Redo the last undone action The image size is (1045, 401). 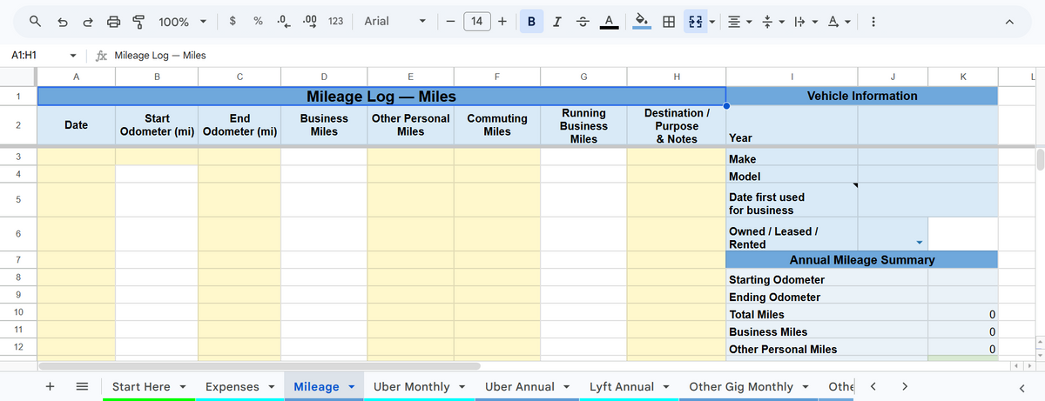tap(88, 21)
